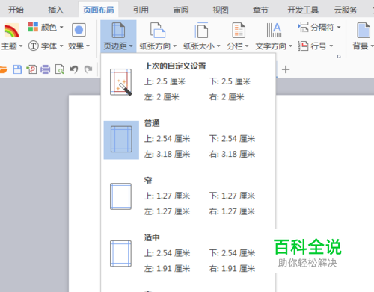Add a new document tab with plus
Screen dimensions: 374x292
[x=286, y=69]
